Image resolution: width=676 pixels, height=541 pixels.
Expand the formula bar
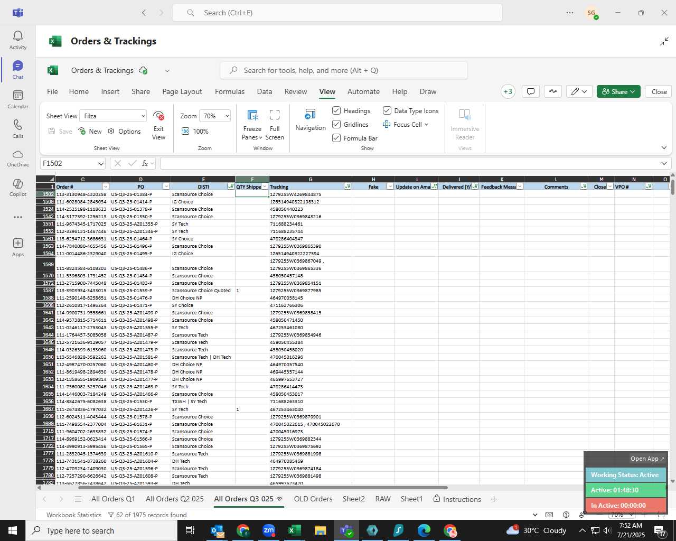[664, 164]
